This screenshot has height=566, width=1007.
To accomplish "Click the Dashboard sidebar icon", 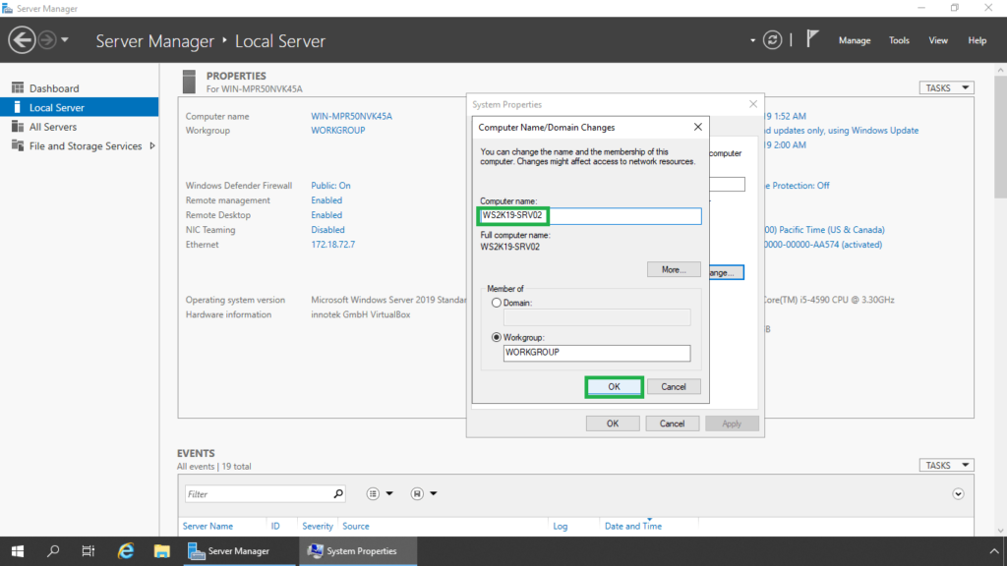I will click(18, 87).
